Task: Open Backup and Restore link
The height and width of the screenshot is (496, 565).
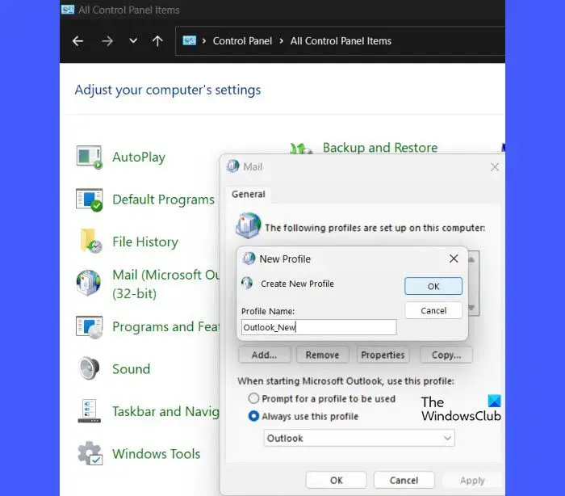Action: (380, 148)
